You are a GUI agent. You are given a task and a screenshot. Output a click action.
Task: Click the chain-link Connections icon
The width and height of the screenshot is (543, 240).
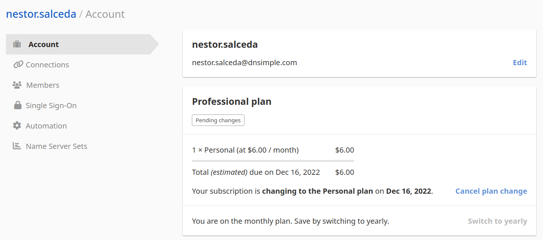click(18, 65)
